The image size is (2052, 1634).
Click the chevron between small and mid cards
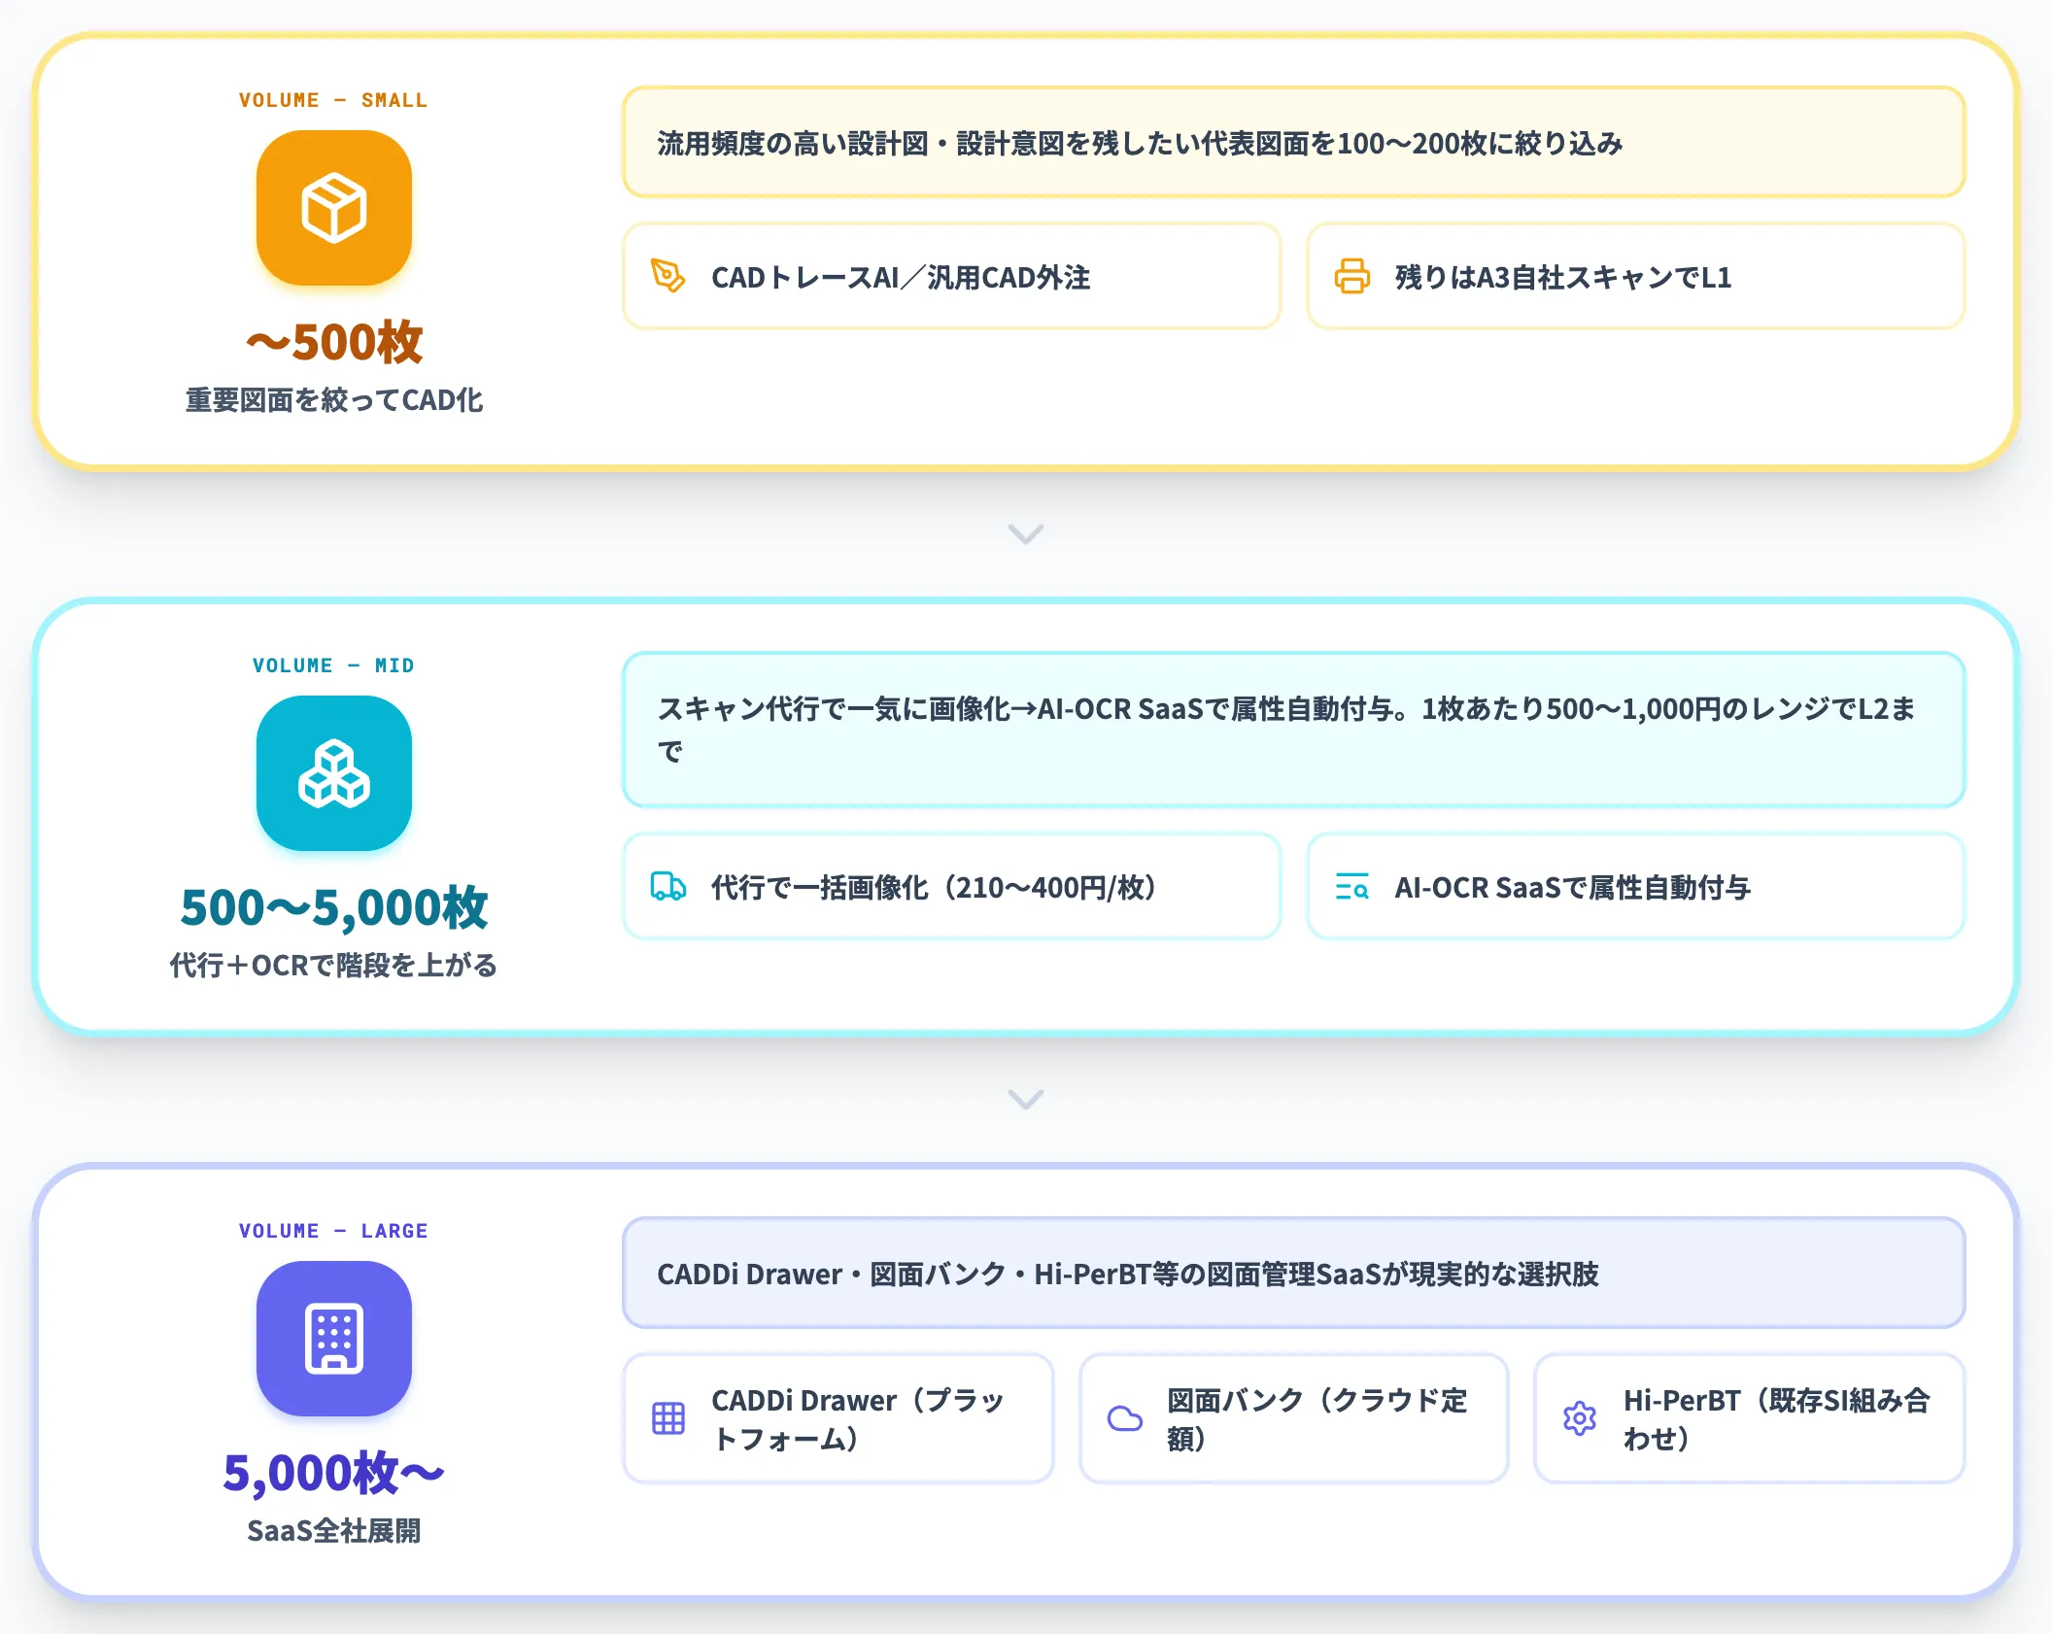click(1026, 534)
